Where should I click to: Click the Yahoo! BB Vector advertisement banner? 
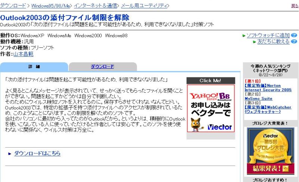pyautogui.click(x=211, y=108)
